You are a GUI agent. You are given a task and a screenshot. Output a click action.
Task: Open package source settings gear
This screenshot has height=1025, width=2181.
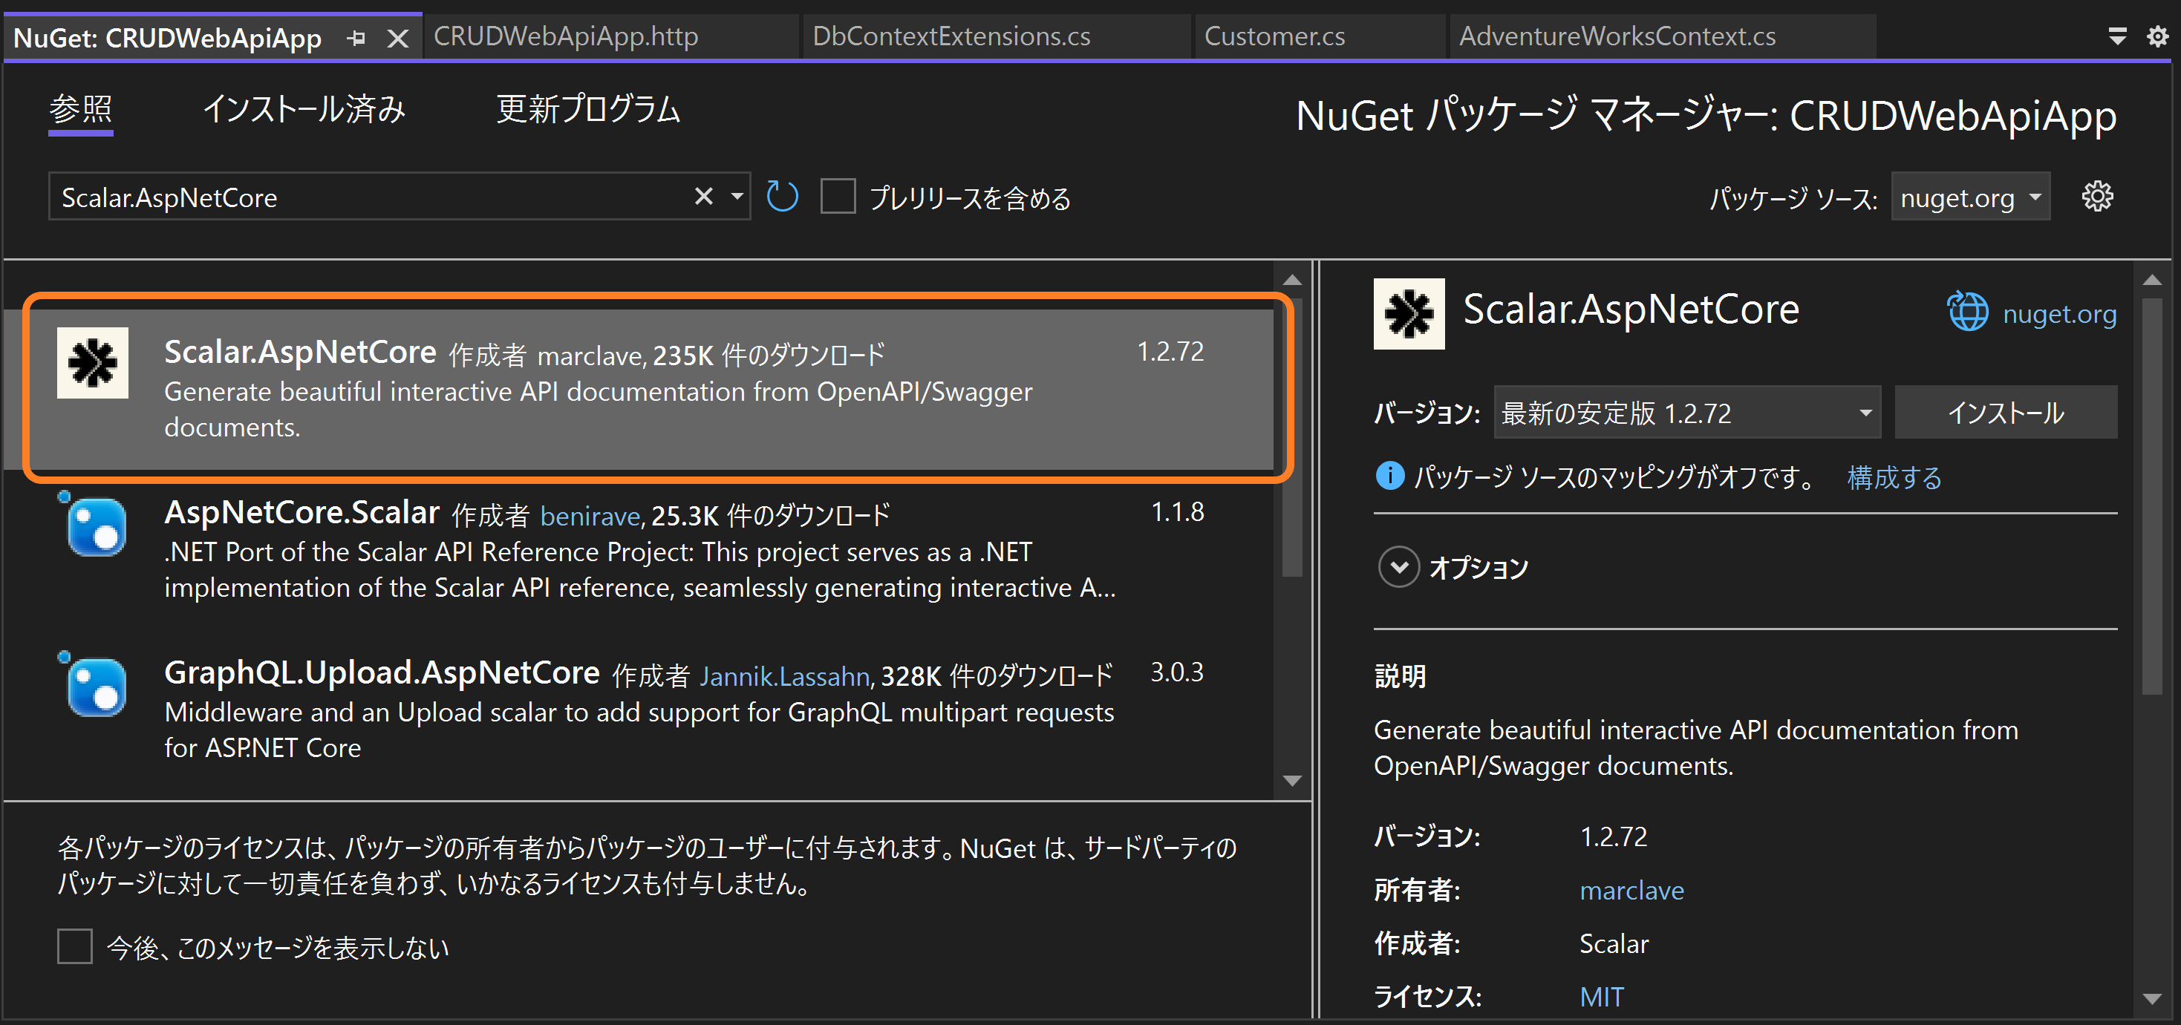(2097, 197)
